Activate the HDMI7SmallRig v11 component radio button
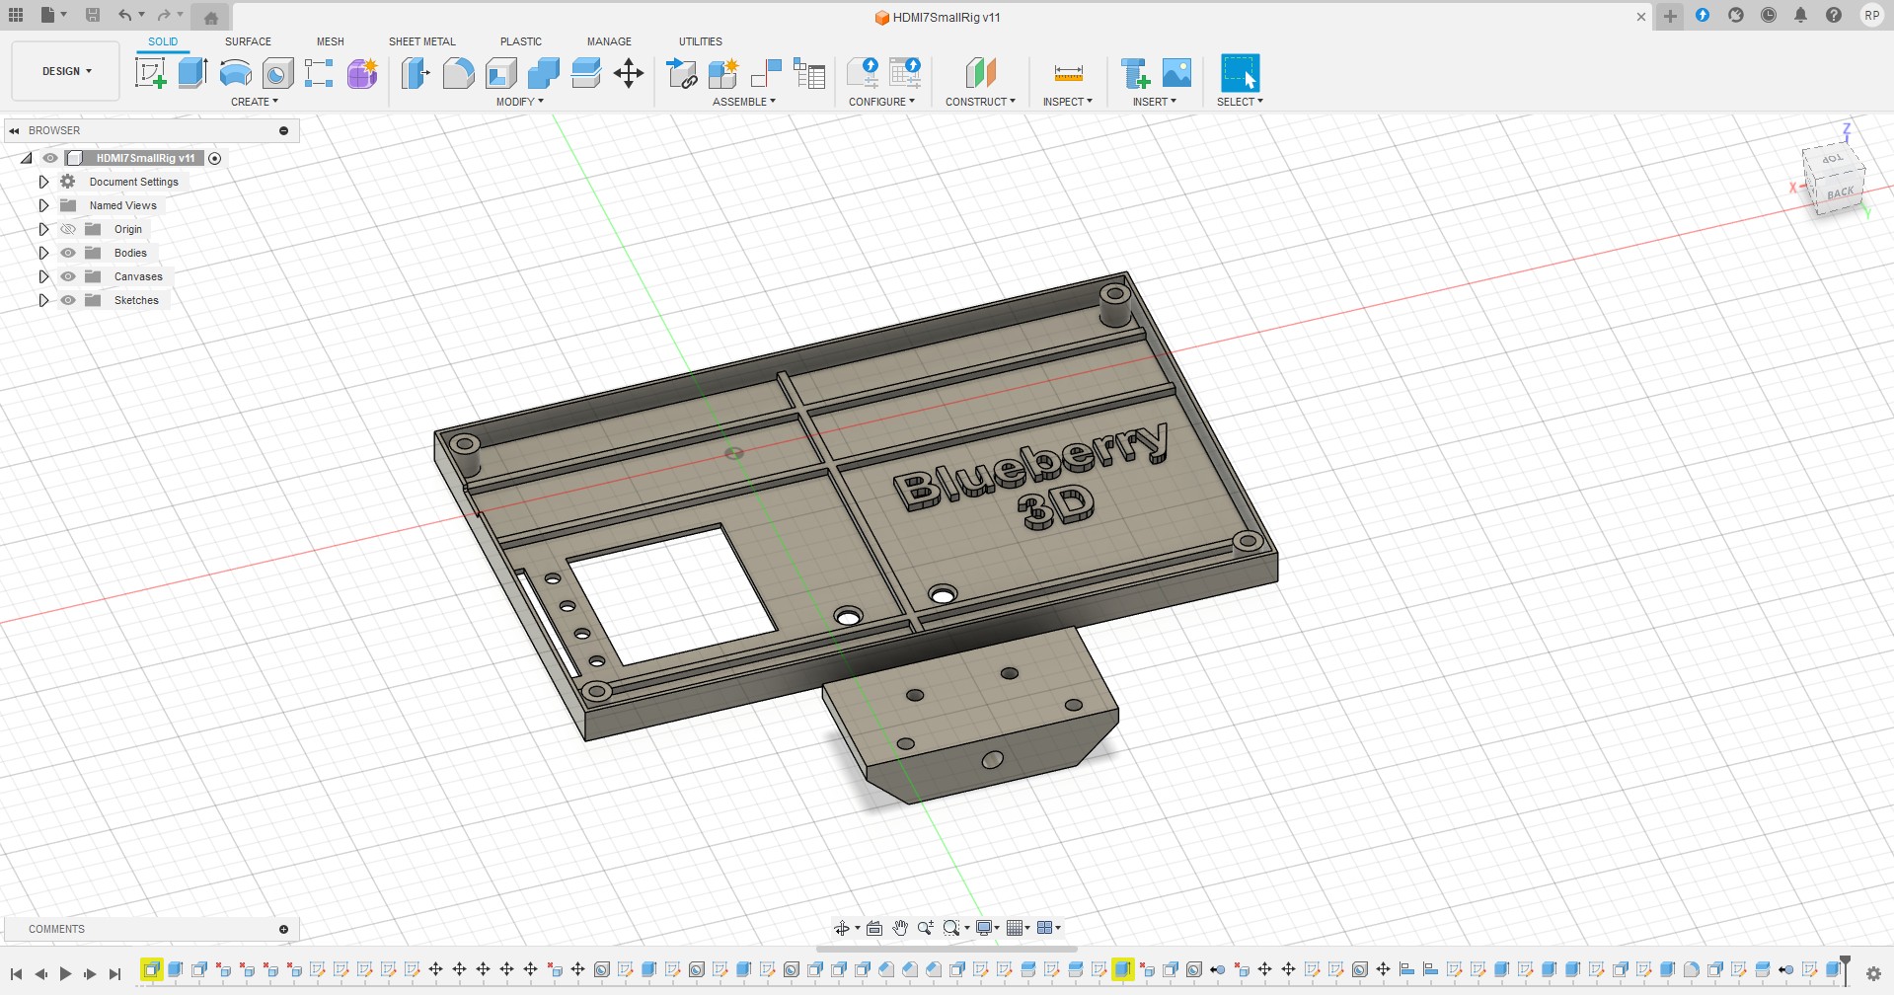This screenshot has height=995, width=1894. (x=215, y=158)
